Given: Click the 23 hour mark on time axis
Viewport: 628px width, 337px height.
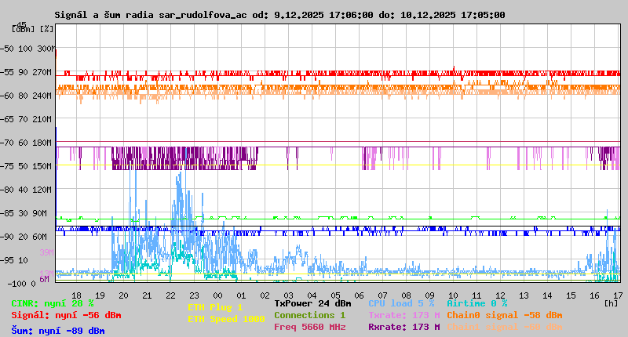Looking at the screenshot, I should pos(194,295).
